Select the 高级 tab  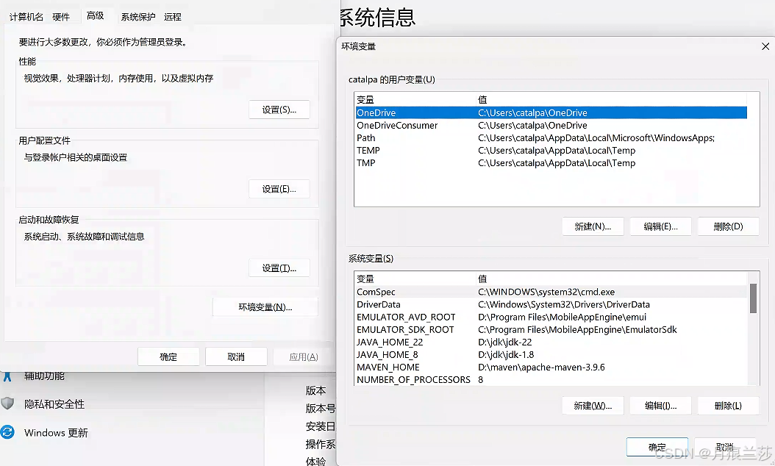(95, 16)
